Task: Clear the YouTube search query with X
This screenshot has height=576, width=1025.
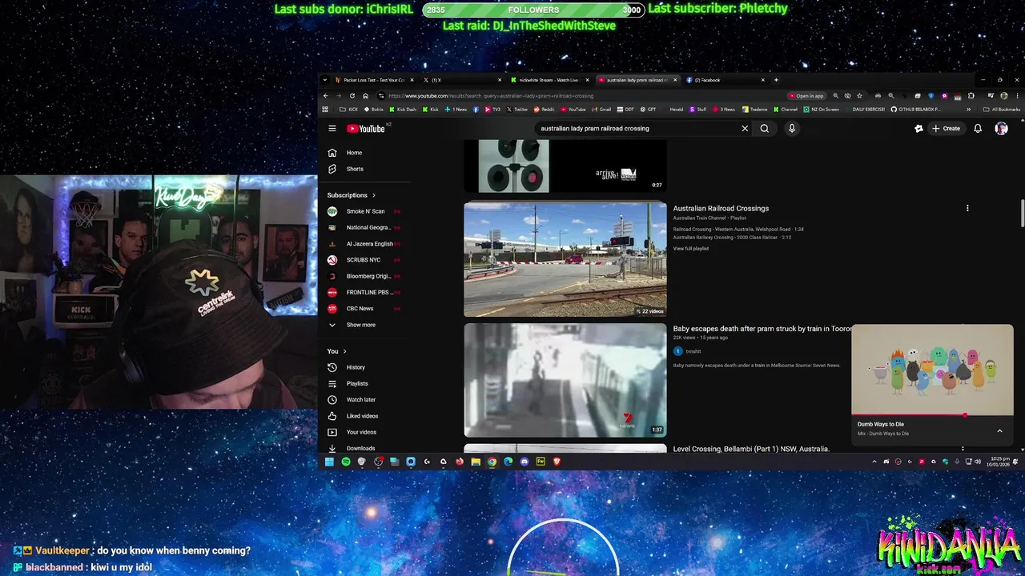Action: (x=745, y=128)
